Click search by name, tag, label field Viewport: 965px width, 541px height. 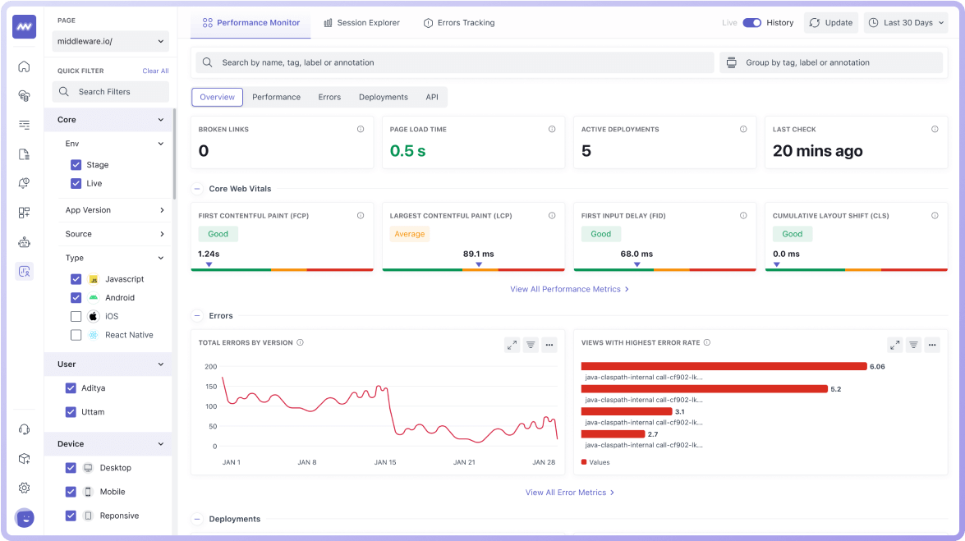tap(455, 62)
